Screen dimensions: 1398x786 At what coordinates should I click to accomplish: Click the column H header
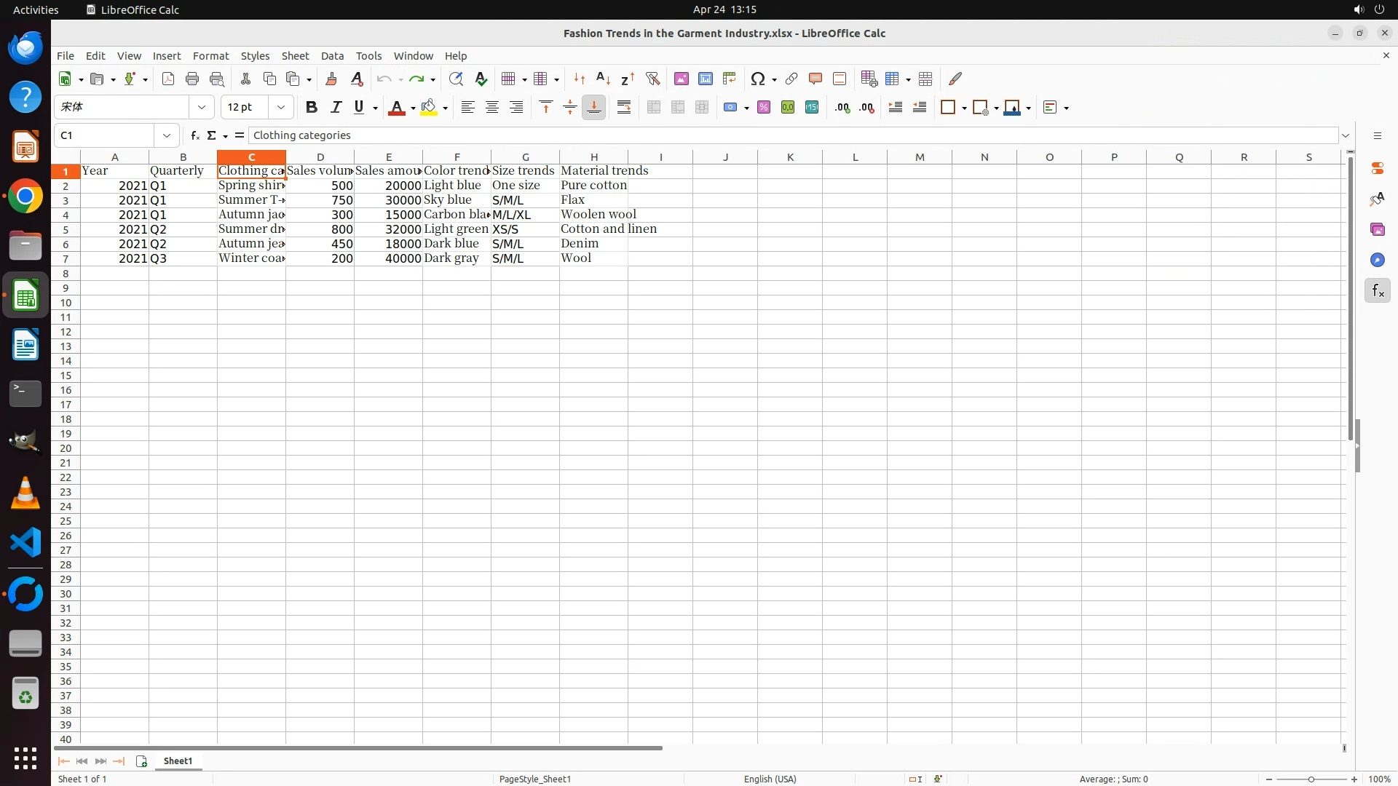tap(593, 157)
